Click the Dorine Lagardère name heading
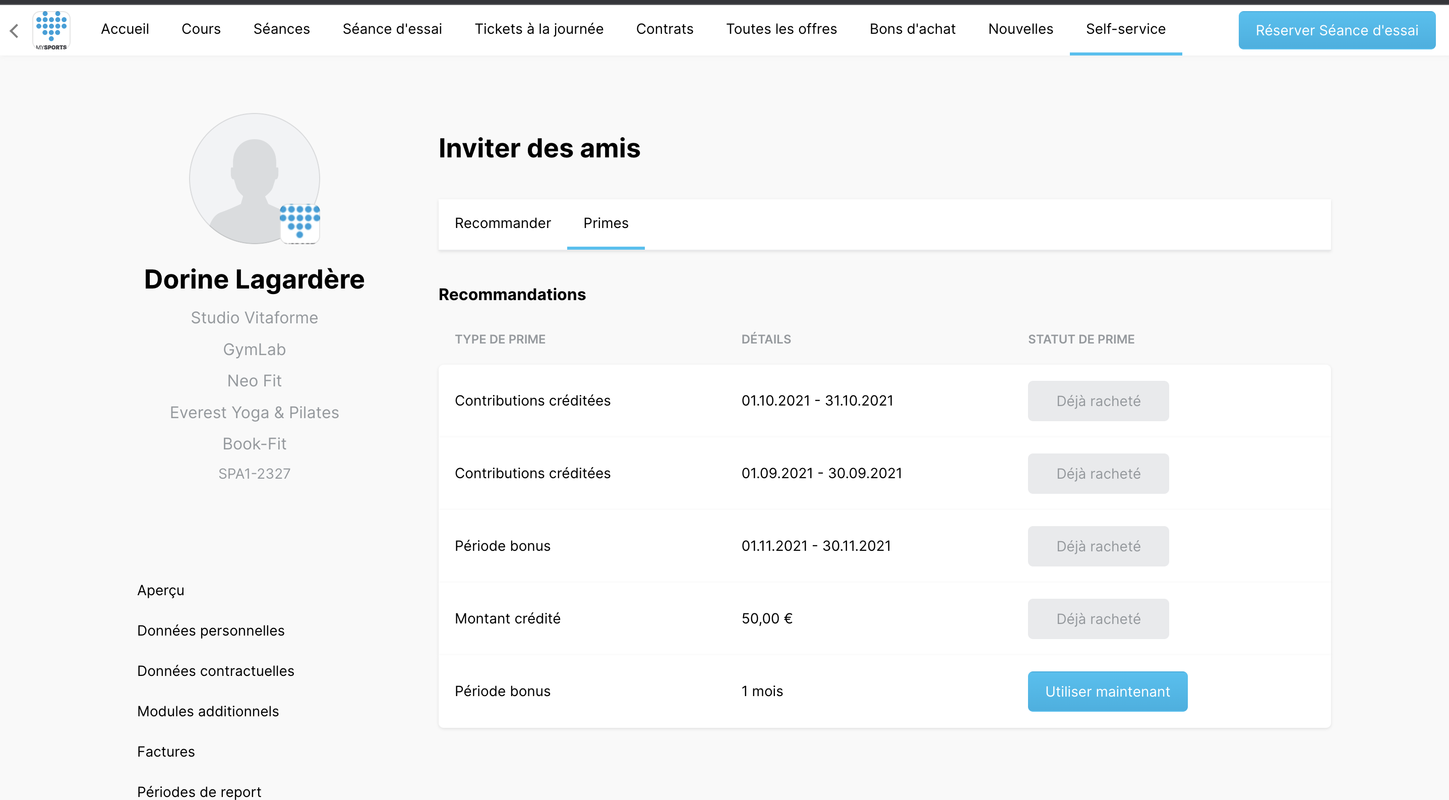 point(254,279)
